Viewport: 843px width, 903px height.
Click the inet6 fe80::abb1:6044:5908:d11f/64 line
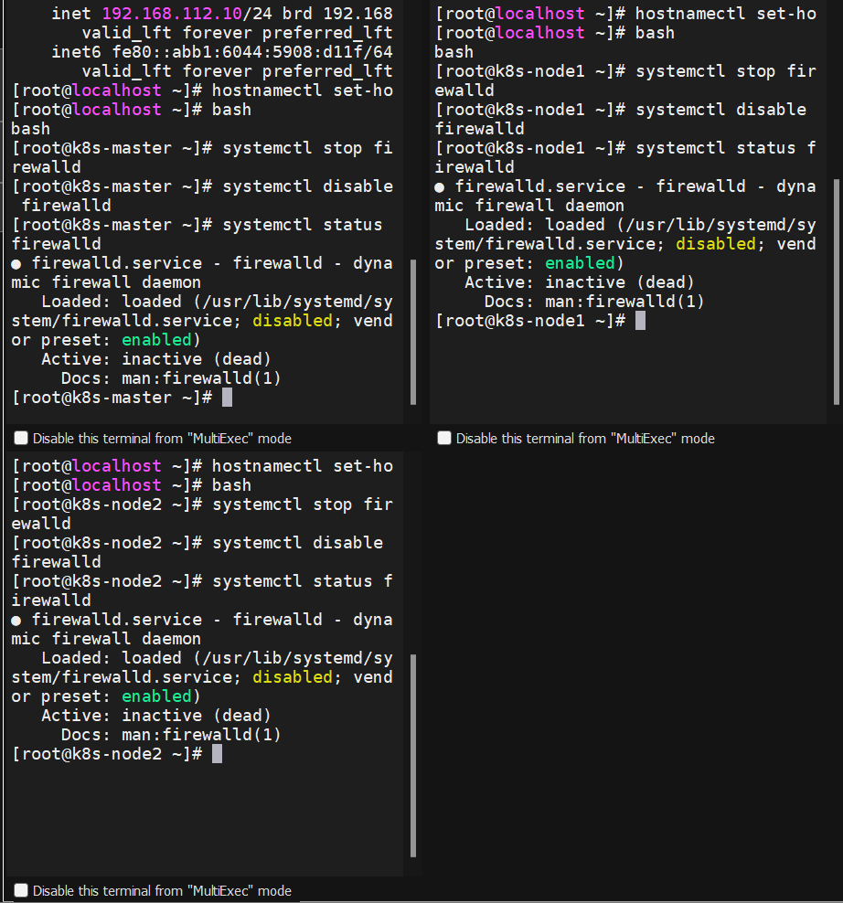[x=222, y=52]
